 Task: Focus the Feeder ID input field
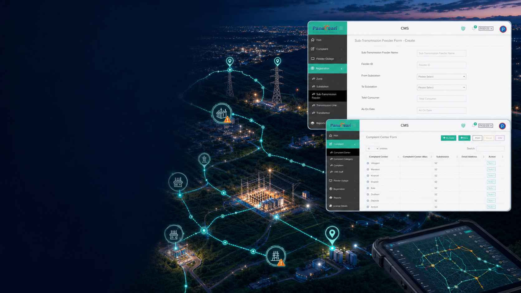442,65
